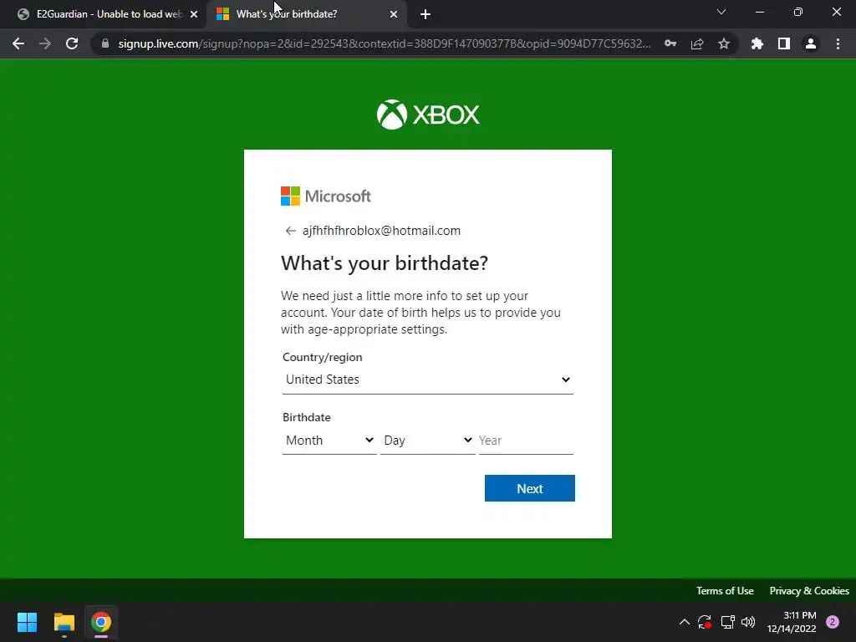The image size is (856, 642).
Task: Open the Country/region dropdown
Action: pyautogui.click(x=427, y=380)
